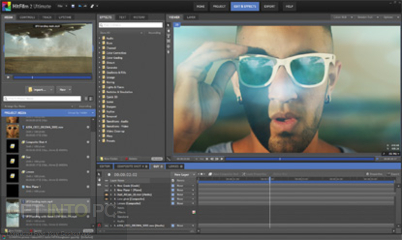Select the timeline Hand tool
This screenshot has width=402, height=240.
pos(99,180)
